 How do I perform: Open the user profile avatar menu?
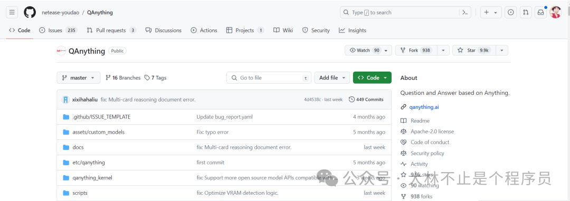(555, 12)
